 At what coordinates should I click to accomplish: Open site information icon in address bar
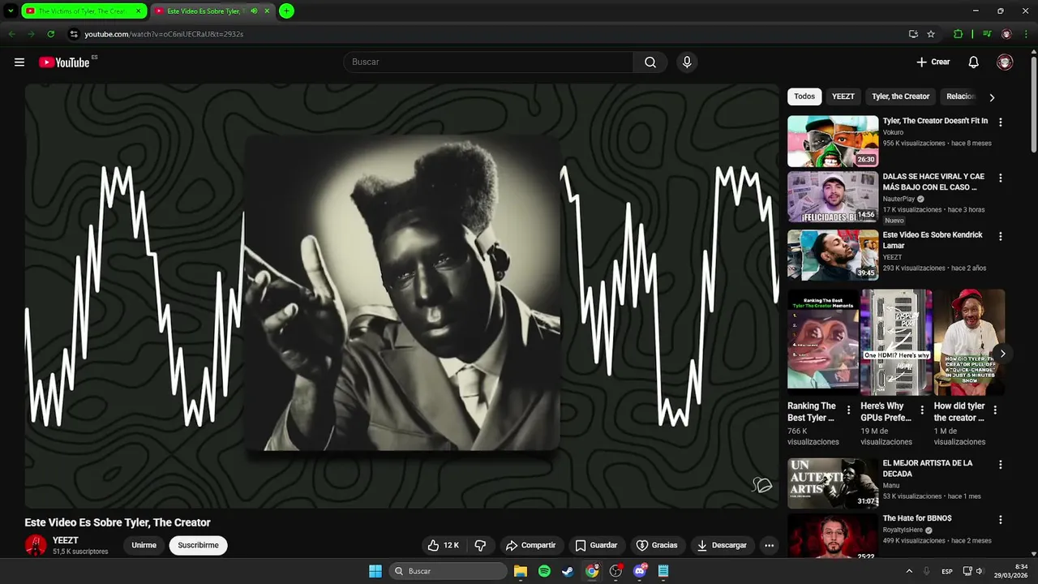point(74,34)
